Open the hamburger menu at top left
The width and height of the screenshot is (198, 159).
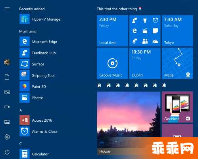[x=7, y=9]
